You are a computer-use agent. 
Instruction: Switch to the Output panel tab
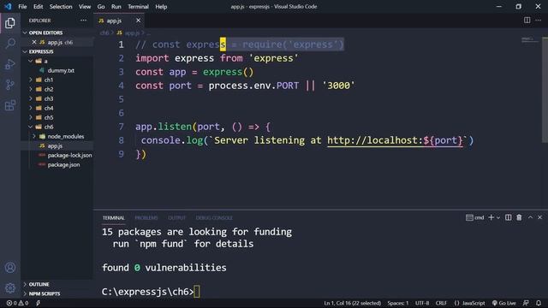[177, 217]
